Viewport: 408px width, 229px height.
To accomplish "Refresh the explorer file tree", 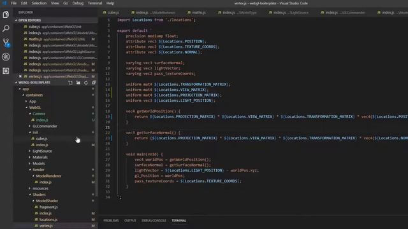I will 86,83.
